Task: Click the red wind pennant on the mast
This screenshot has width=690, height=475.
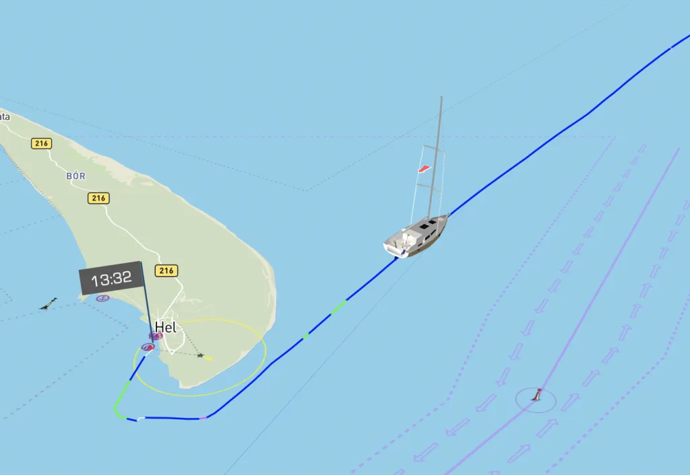Action: [425, 169]
